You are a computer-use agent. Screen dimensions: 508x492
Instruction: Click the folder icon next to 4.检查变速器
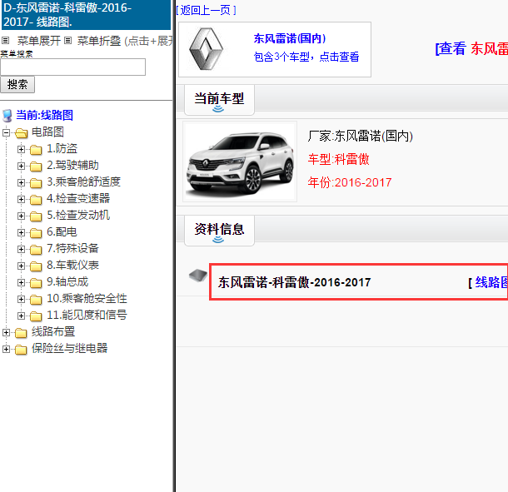point(36,200)
